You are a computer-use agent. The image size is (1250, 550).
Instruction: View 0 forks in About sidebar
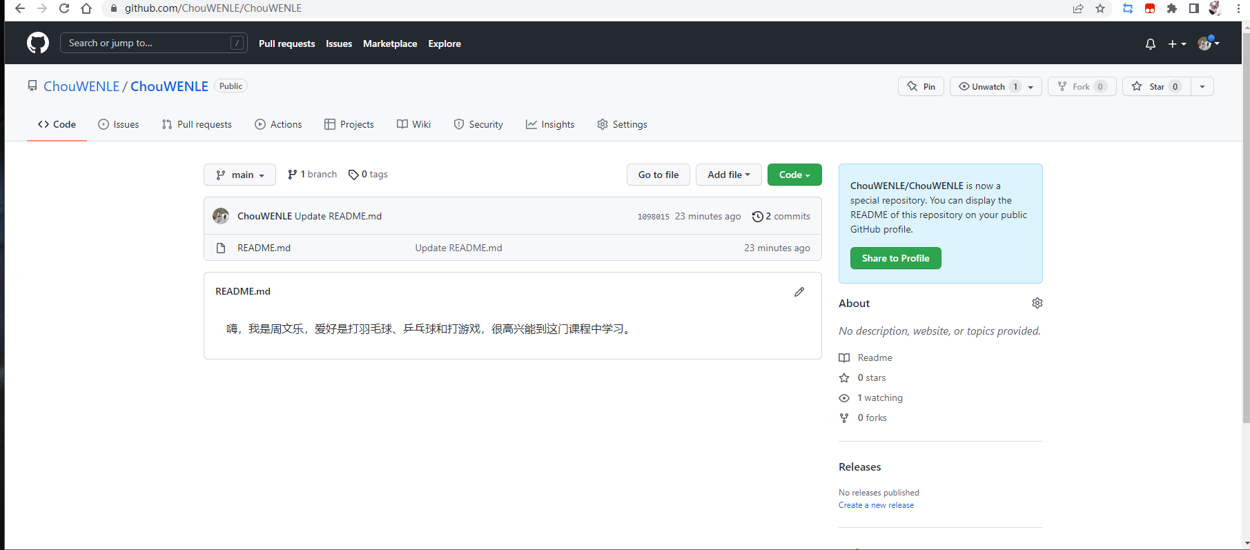point(863,418)
